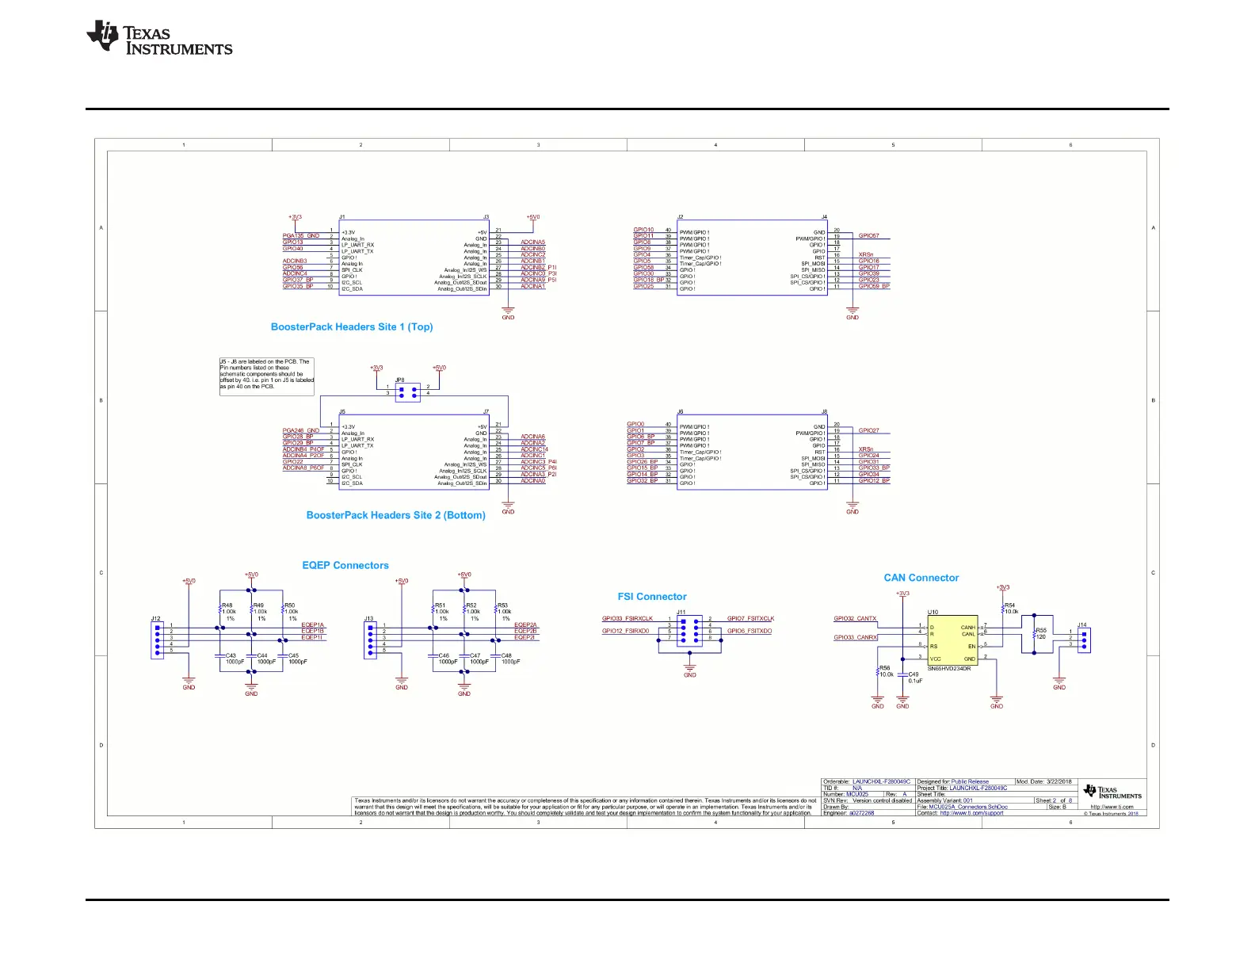This screenshot has width=1255, height=970.
Task: Select the GPIO12_FSIRXD0 net label
Action: 625,632
